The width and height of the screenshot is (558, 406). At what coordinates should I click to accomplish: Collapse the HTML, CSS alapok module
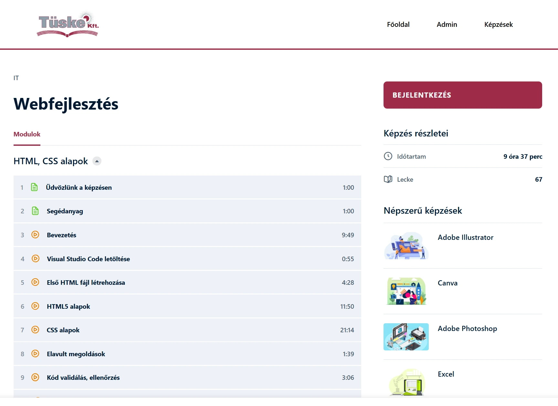[97, 161]
